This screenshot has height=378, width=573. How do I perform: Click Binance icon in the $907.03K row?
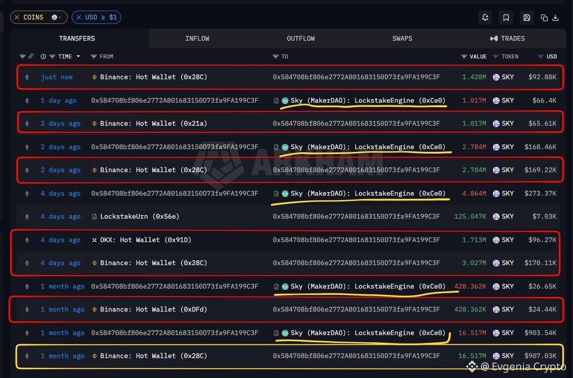[94, 356]
